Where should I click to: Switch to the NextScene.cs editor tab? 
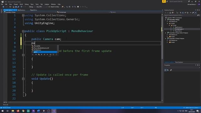pos(21,10)
